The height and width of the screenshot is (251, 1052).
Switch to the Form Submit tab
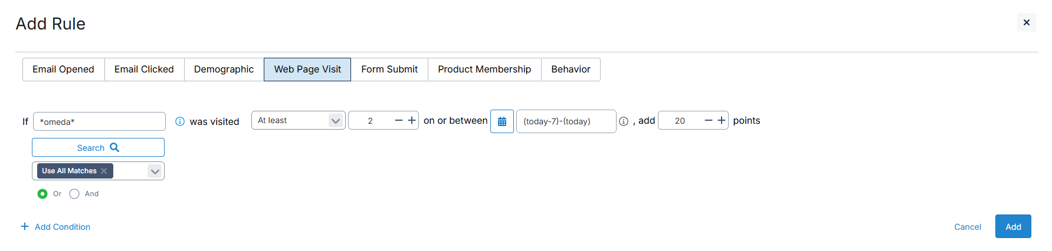[389, 70]
